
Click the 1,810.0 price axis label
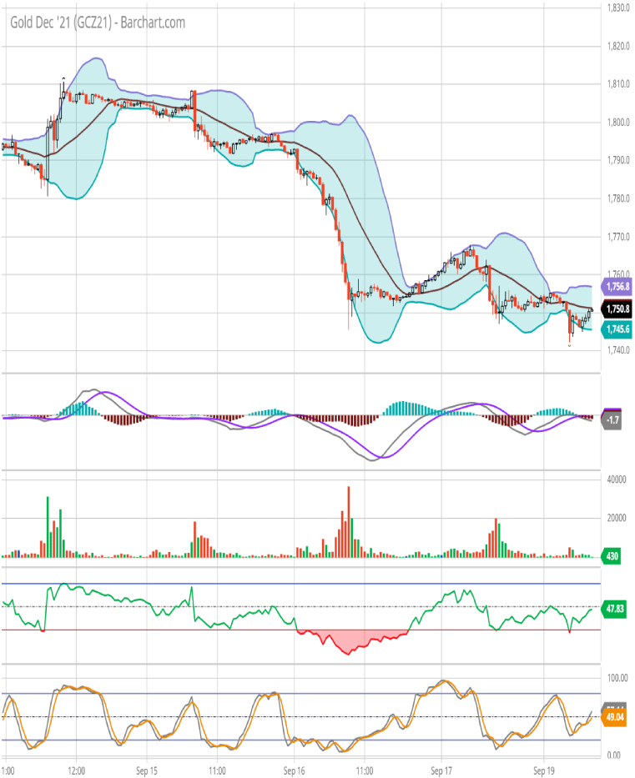618,84
